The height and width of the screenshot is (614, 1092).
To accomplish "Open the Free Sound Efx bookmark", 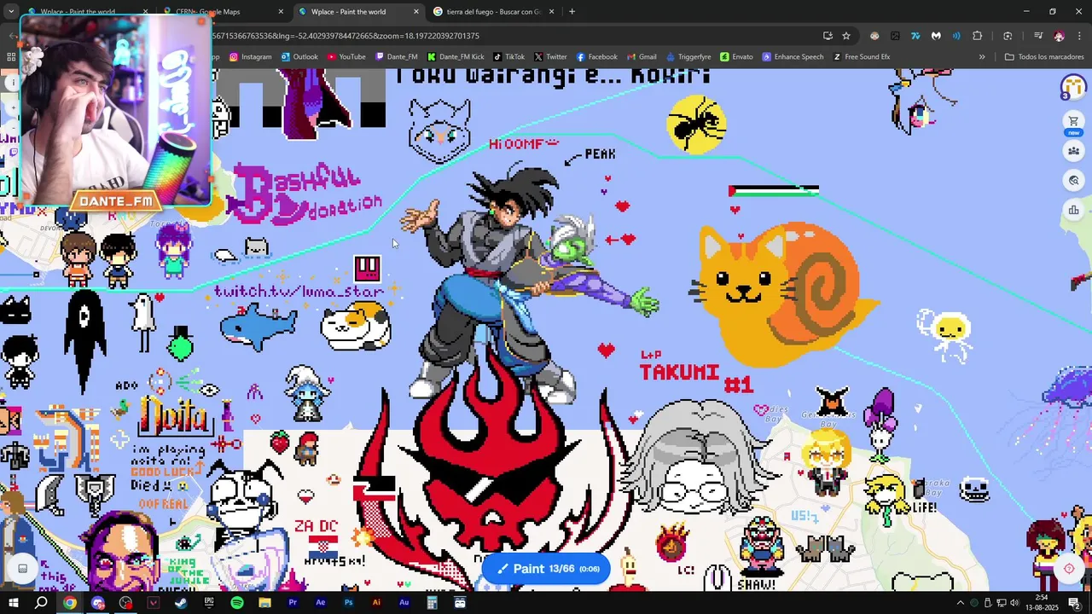I will tap(861, 57).
